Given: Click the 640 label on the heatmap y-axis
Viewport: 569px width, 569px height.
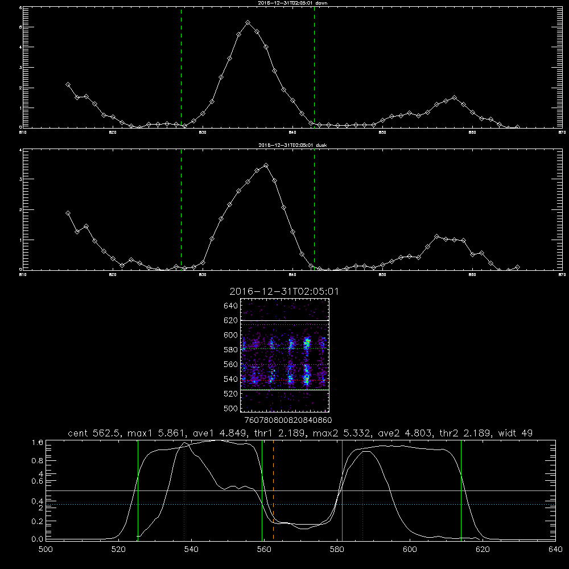Looking at the screenshot, I should coord(231,306).
